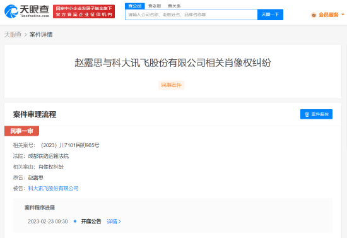This screenshot has height=238, width=347.
Task: Click the blue timeline dot marker
Action: 75,221
